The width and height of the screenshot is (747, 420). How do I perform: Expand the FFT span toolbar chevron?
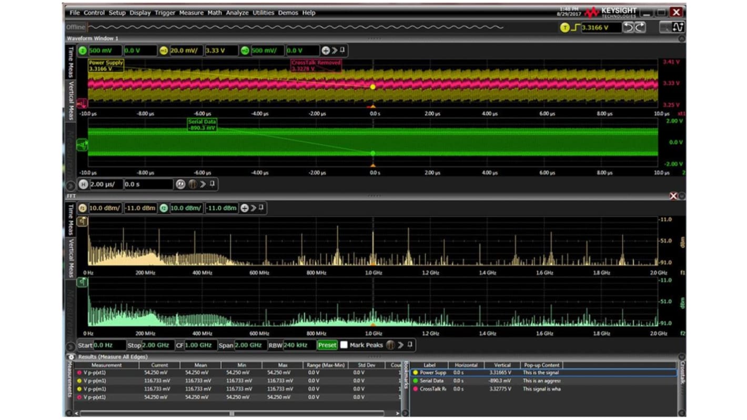pos(401,345)
